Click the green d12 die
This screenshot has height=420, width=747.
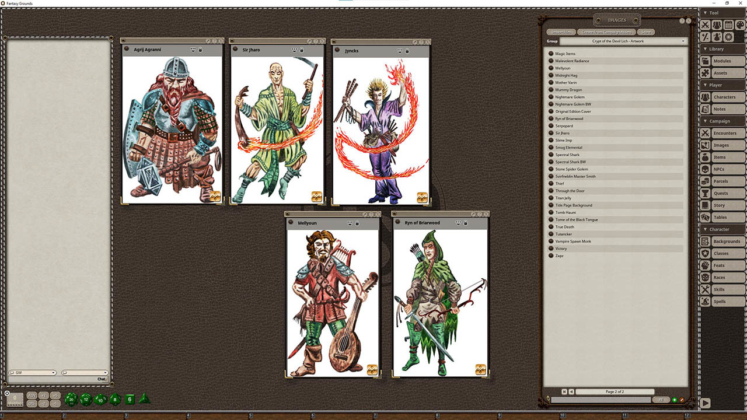pyautogui.click(x=86, y=400)
